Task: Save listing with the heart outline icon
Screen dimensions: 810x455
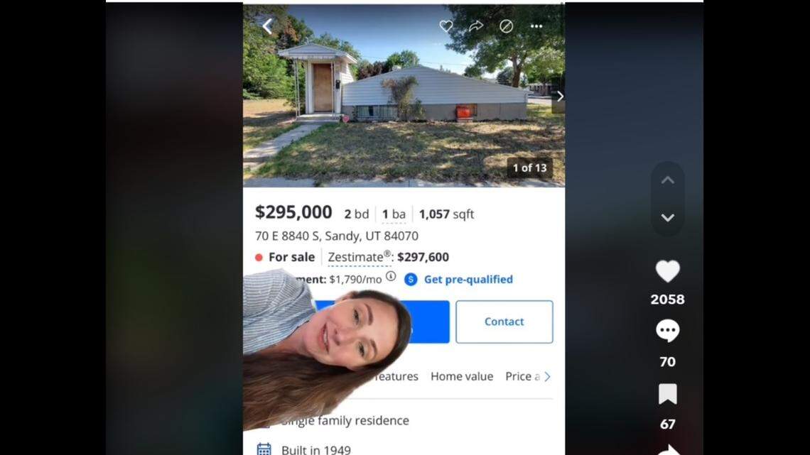Action: click(446, 26)
